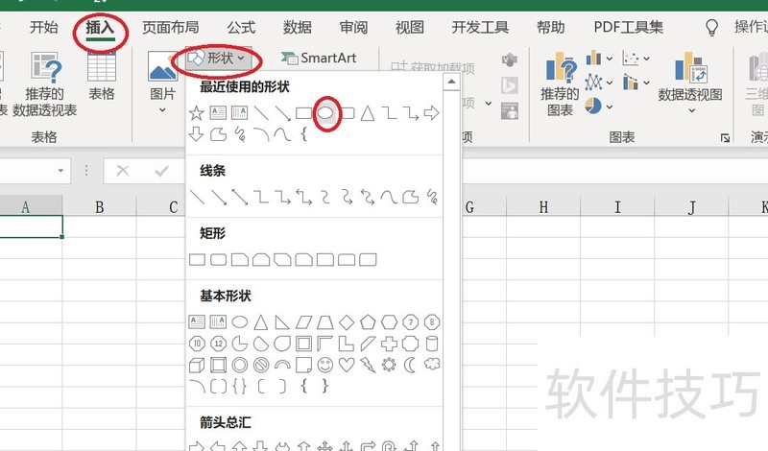The width and height of the screenshot is (768, 451).
Task: Insert the smiley face shape
Action: pos(325,365)
